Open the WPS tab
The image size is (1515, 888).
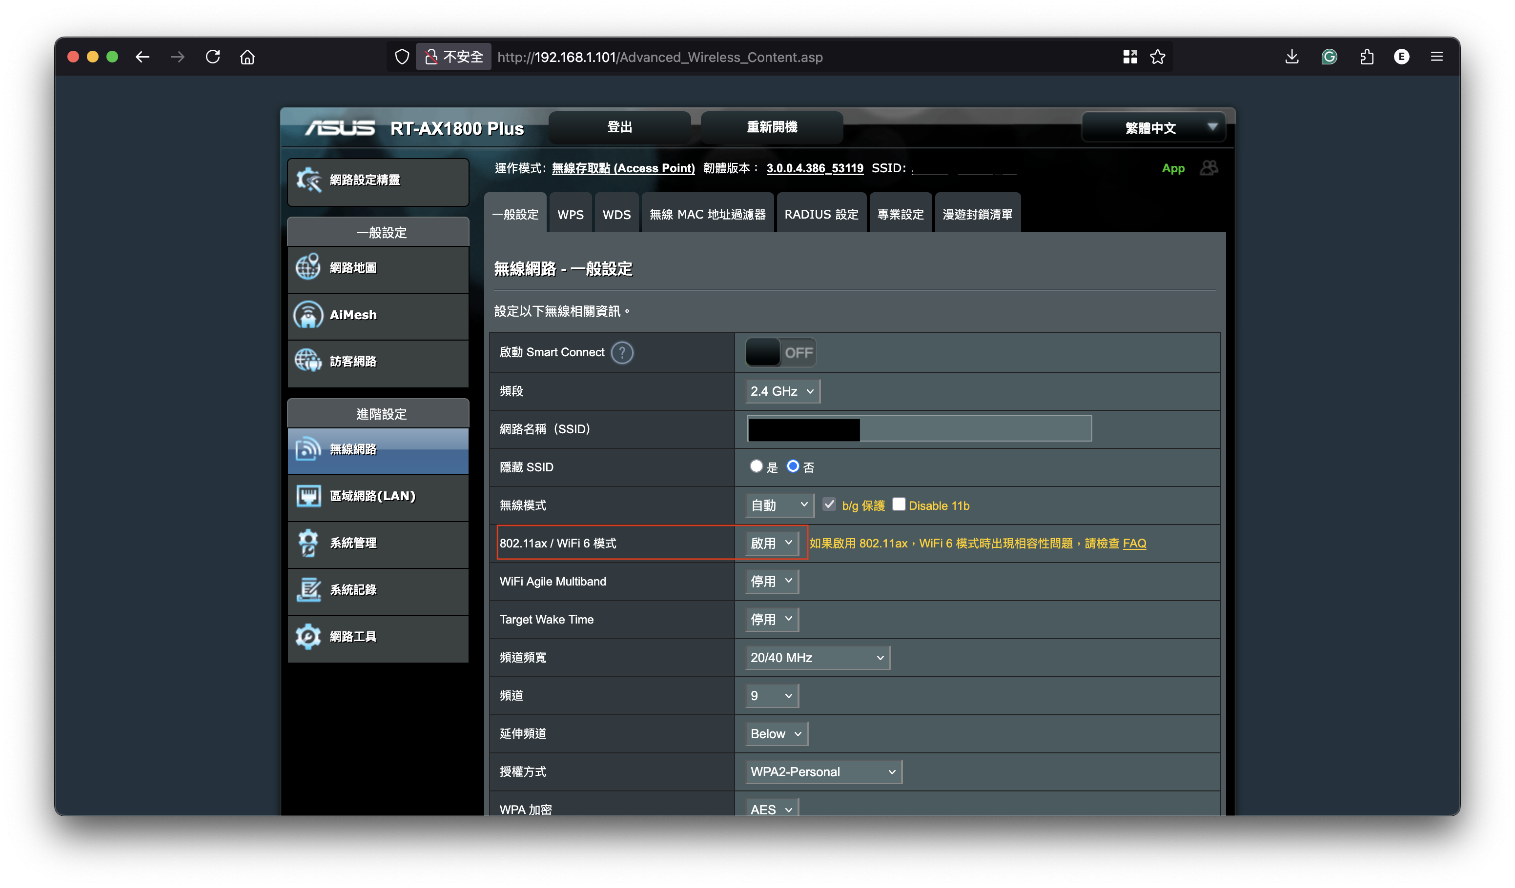coord(570,213)
